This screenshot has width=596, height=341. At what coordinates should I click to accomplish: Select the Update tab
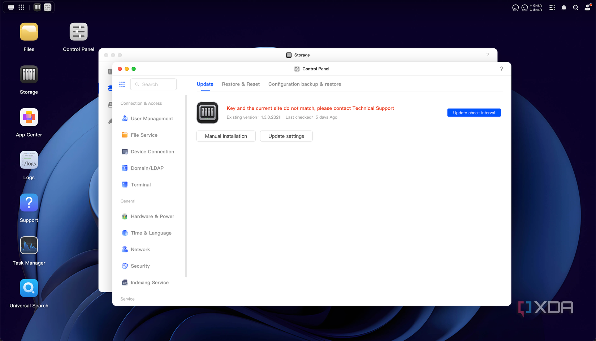pos(205,84)
